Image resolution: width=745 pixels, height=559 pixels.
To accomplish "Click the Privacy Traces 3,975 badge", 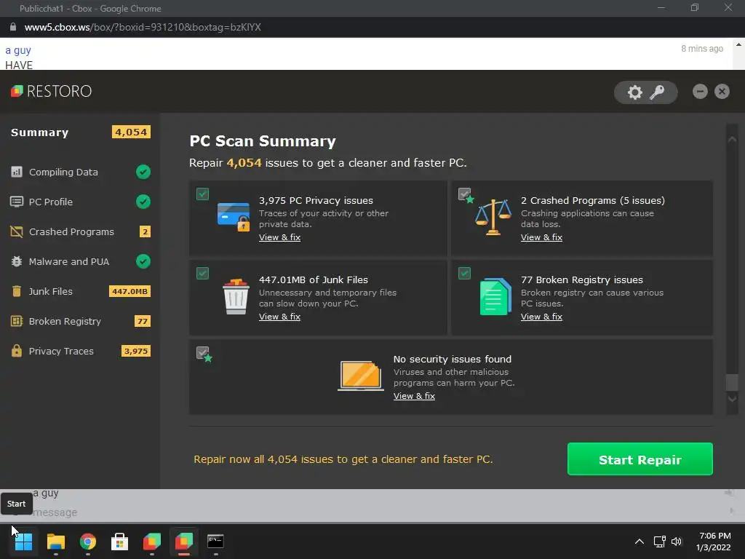I will [x=136, y=352].
